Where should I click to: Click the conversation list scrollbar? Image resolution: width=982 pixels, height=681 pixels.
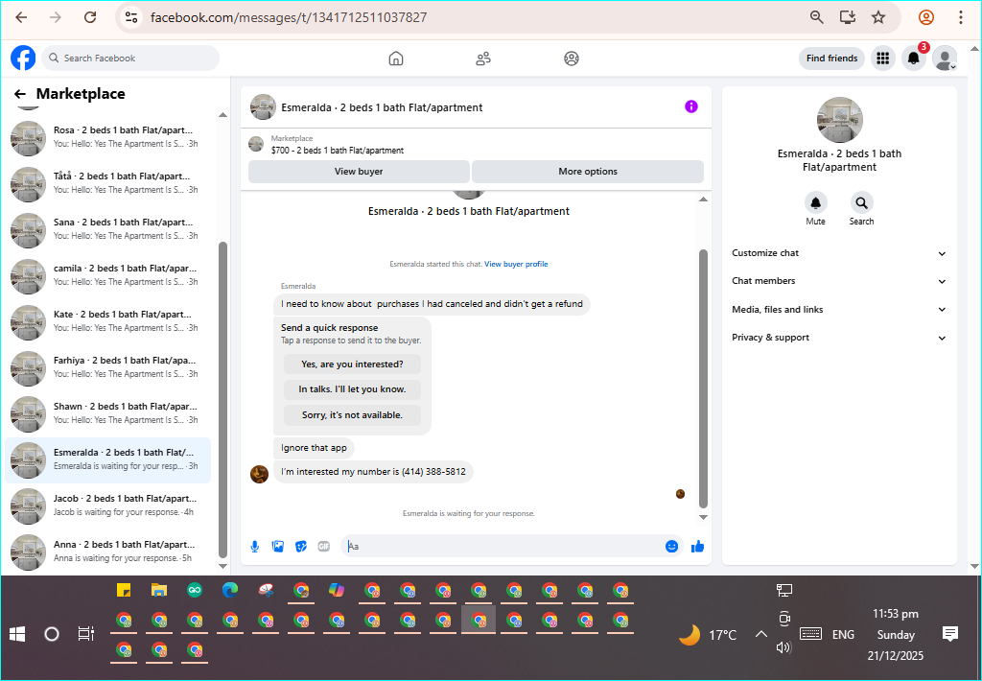tap(222, 400)
